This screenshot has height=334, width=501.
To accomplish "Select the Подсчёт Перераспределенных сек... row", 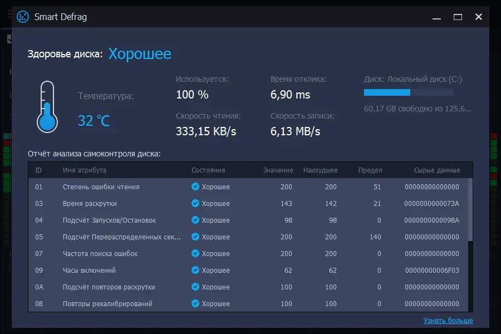I will click(122, 237).
